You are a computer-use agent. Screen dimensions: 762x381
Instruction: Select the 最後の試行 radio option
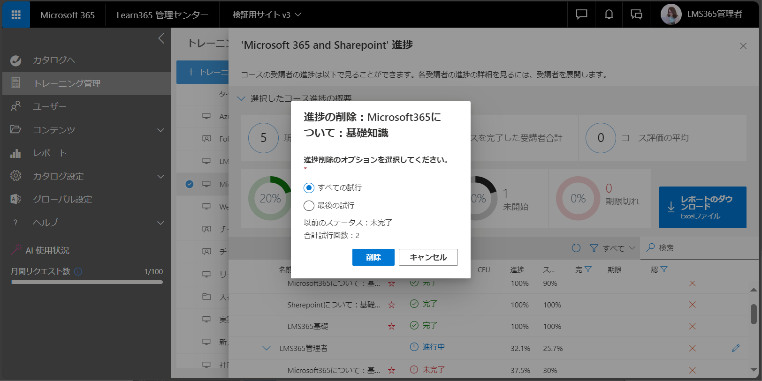pos(309,206)
